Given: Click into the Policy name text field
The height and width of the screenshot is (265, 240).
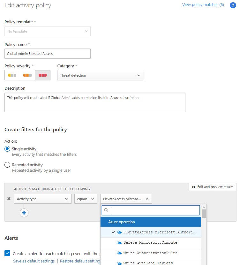Looking at the screenshot, I should 47,54.
